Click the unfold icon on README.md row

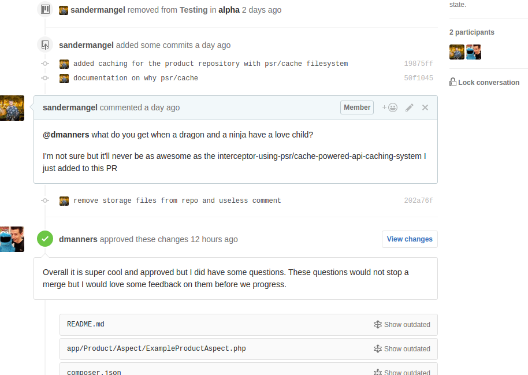coord(378,325)
